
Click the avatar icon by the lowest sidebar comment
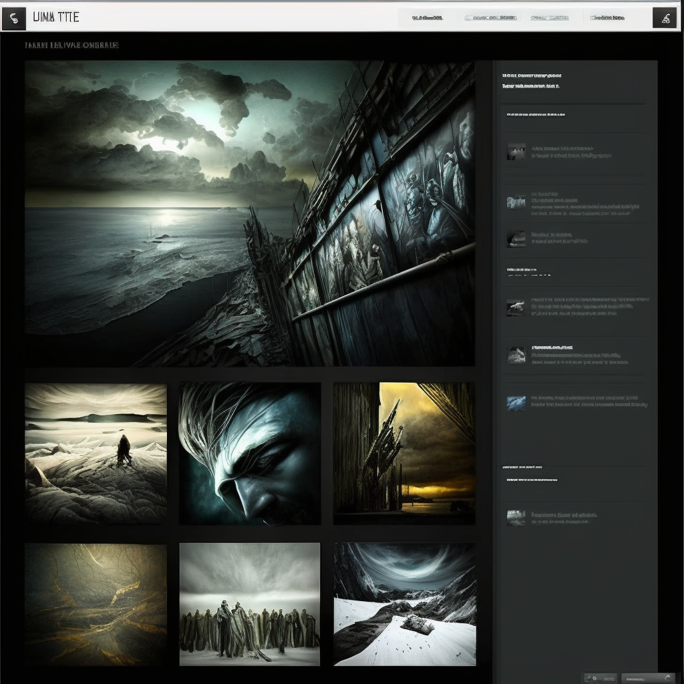(x=516, y=518)
